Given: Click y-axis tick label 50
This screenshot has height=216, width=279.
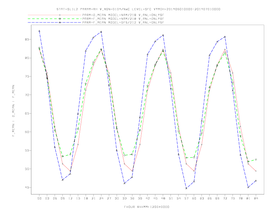Looking at the screenshot, I should click(x=27, y=169).
